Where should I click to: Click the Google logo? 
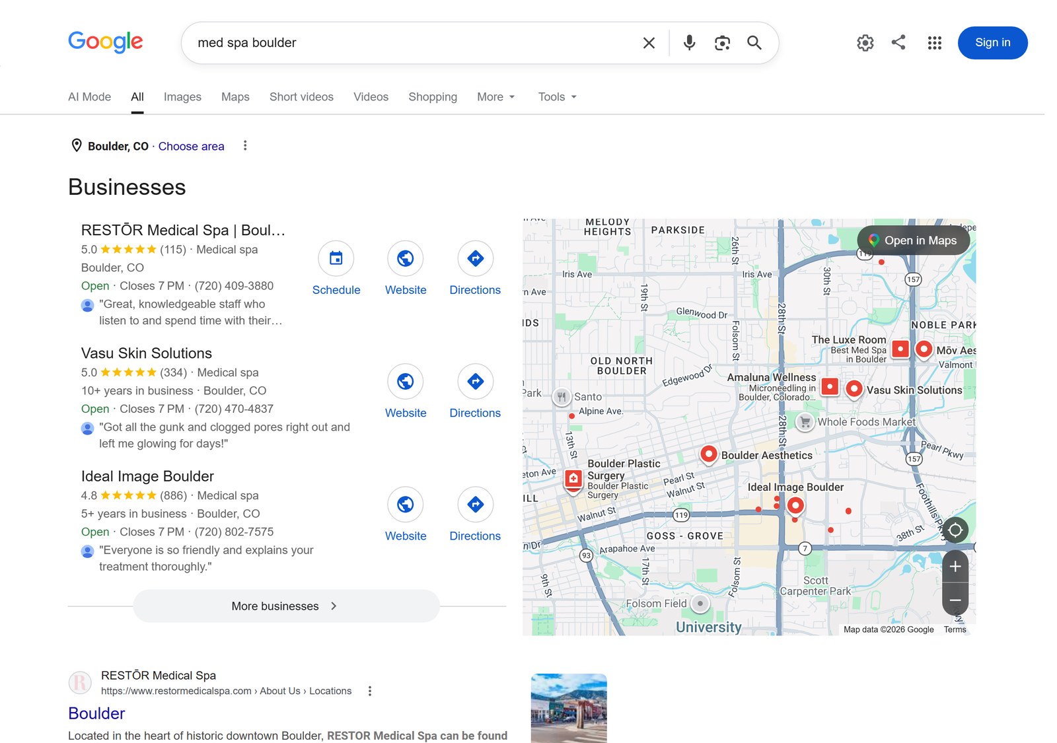coord(106,42)
